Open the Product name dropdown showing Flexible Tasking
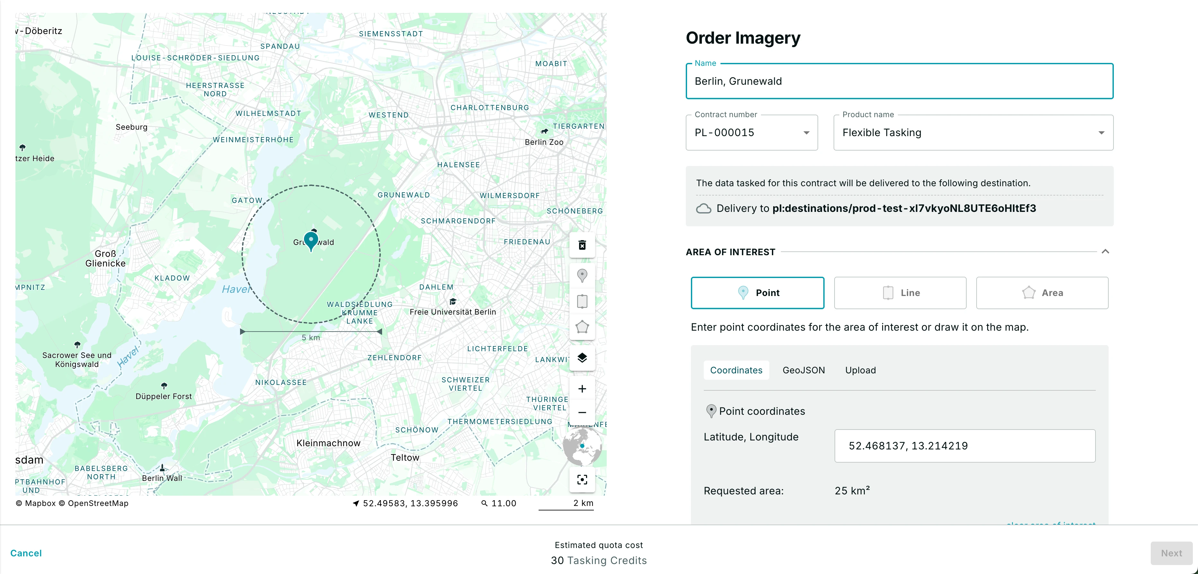 point(1101,133)
